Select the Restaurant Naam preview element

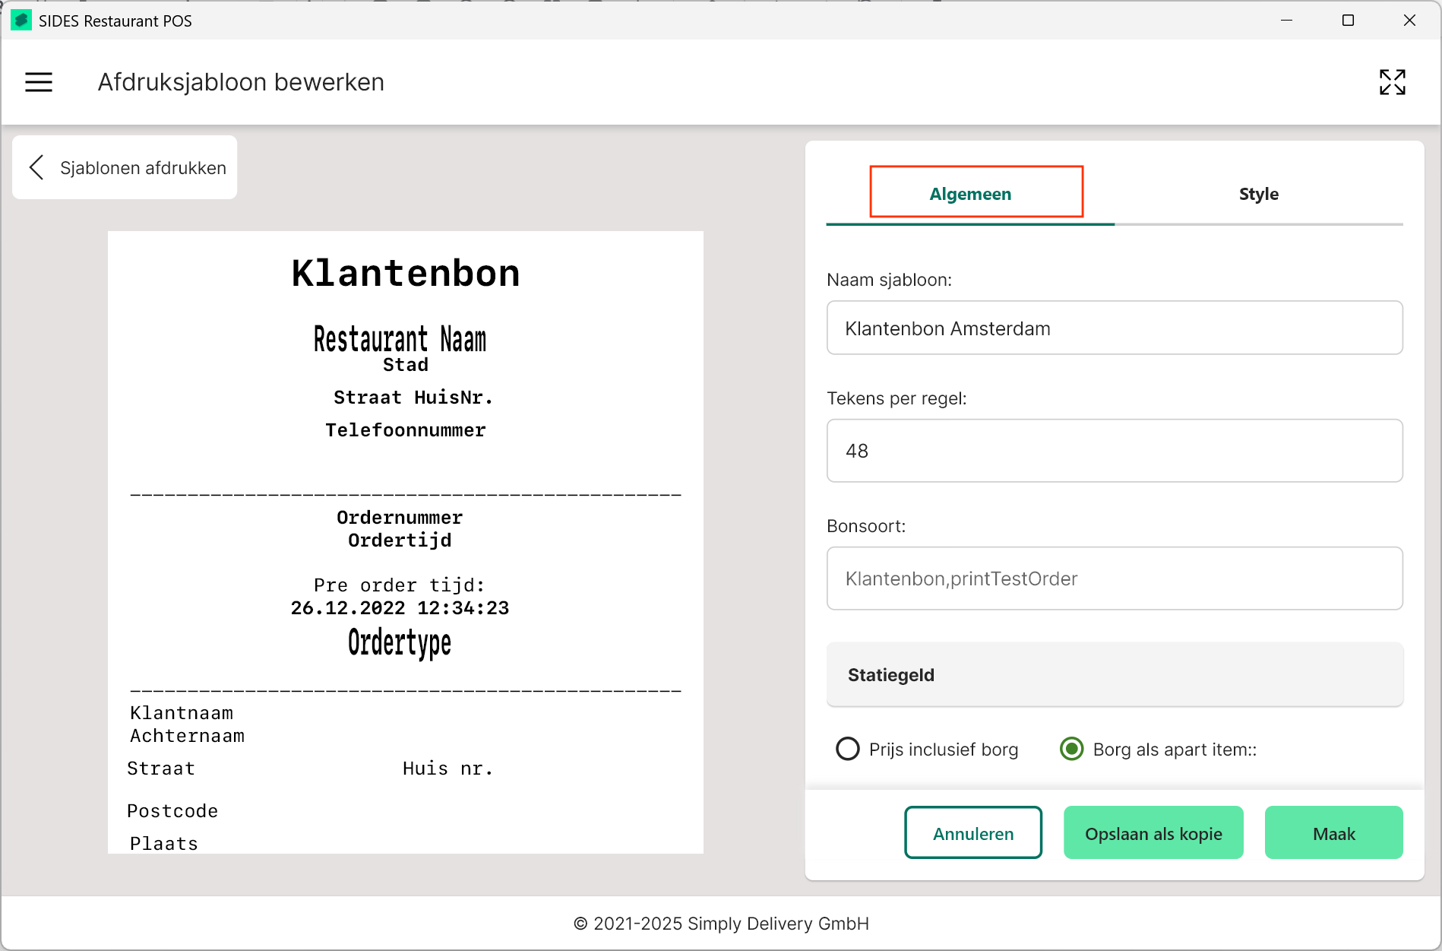click(x=400, y=339)
